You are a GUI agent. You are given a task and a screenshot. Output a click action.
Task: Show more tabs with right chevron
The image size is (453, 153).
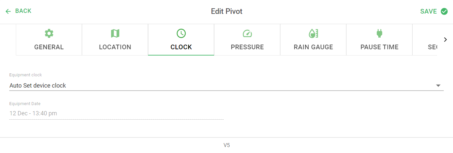point(445,40)
